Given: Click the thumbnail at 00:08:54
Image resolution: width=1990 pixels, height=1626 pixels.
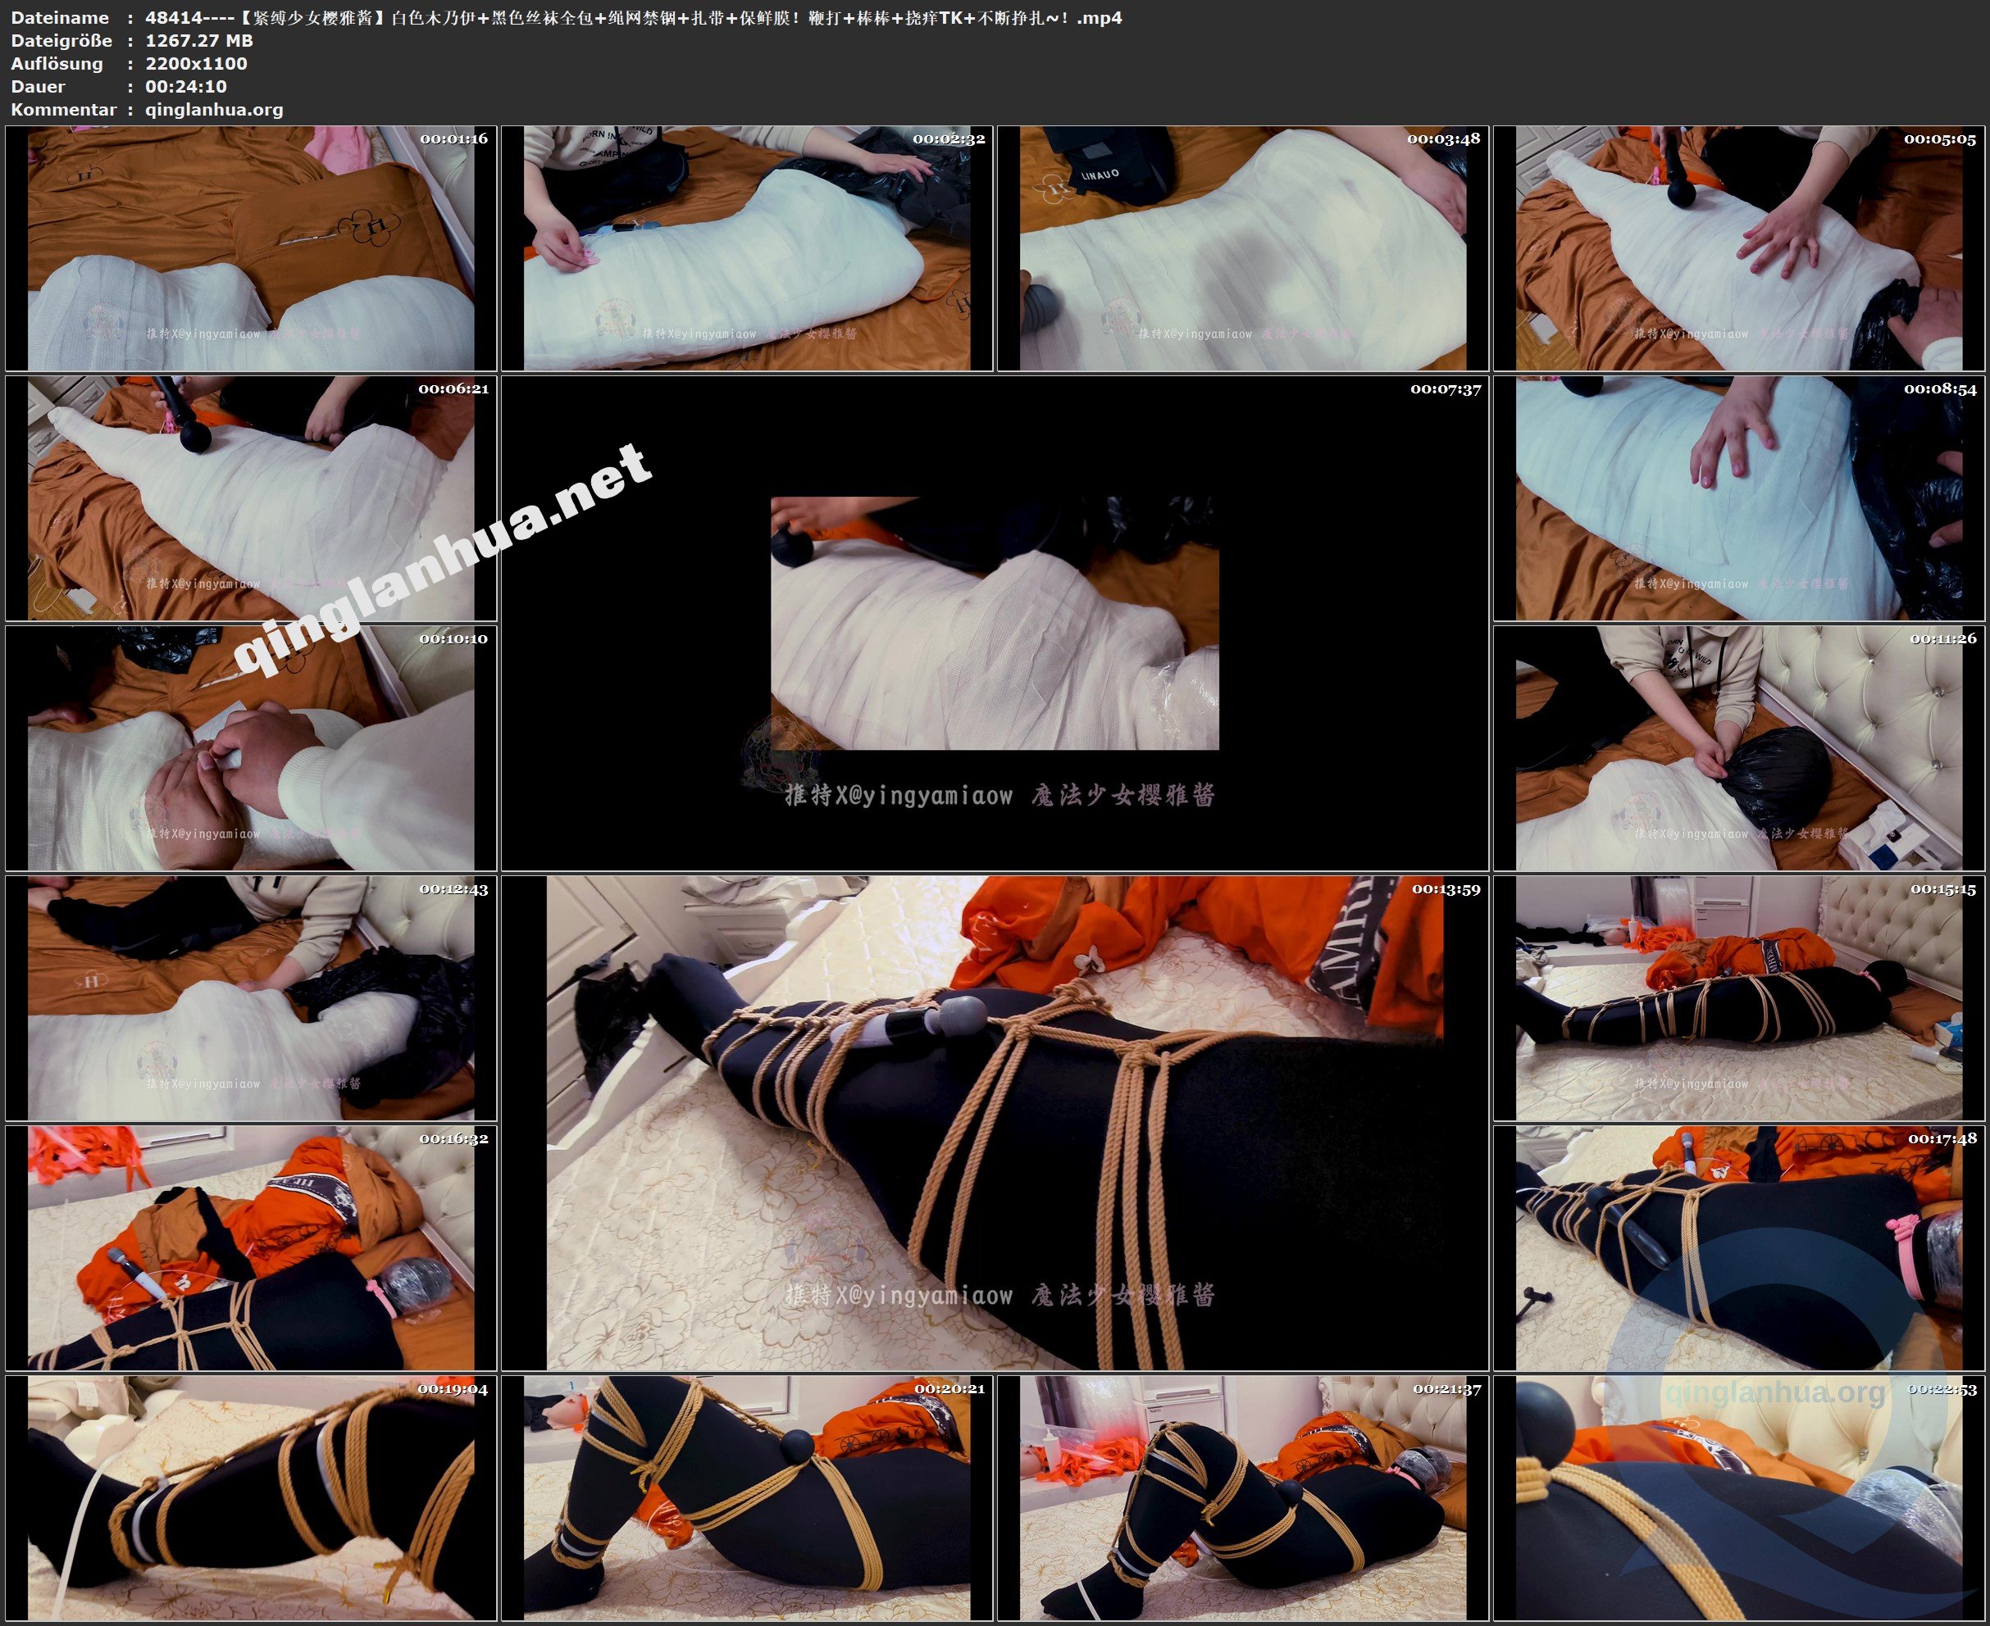Looking at the screenshot, I should 1739,498.
